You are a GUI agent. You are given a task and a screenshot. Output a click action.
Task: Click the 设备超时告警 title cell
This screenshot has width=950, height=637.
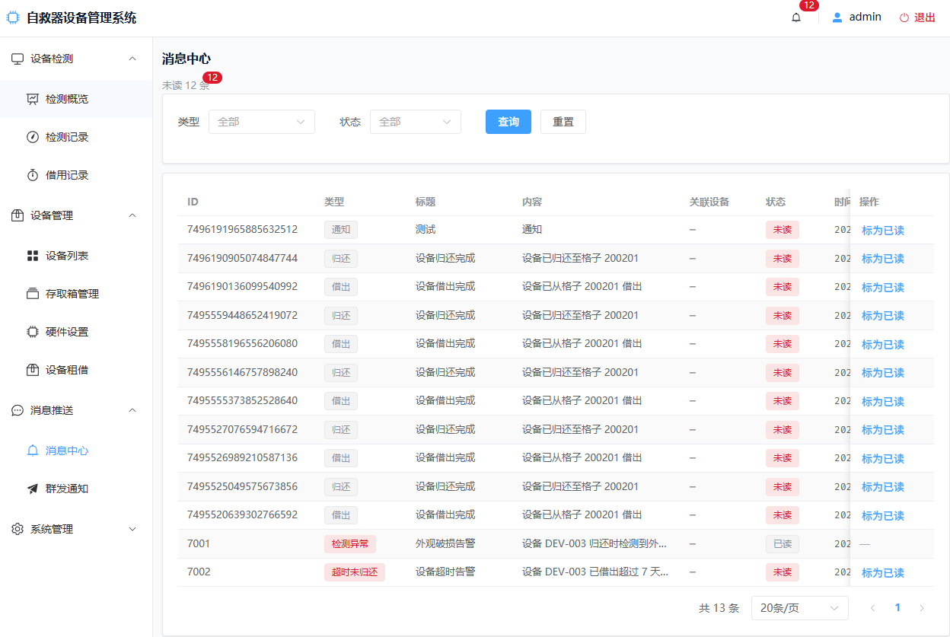pos(445,572)
